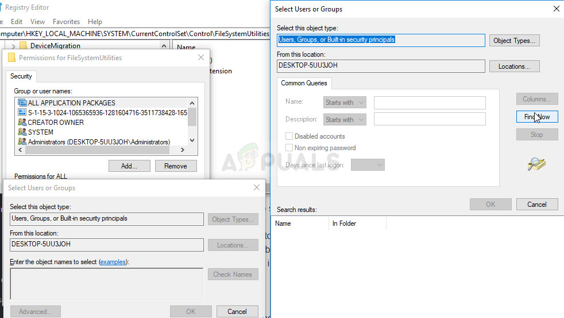This screenshot has width=564, height=318.
Task: Select the Common Queries tab
Action: (x=304, y=83)
